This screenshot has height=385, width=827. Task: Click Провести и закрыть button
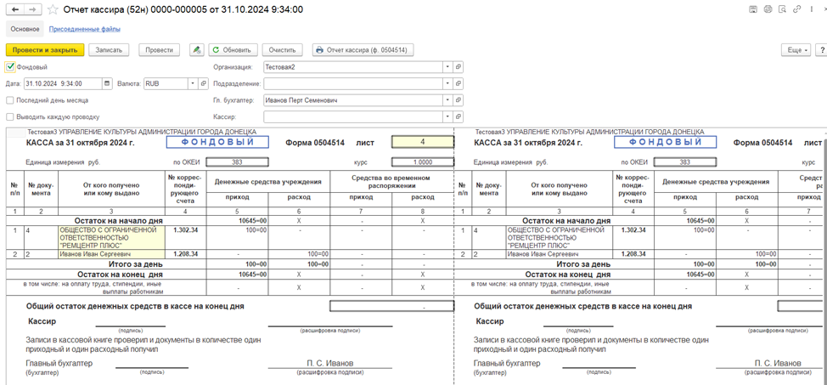click(45, 49)
